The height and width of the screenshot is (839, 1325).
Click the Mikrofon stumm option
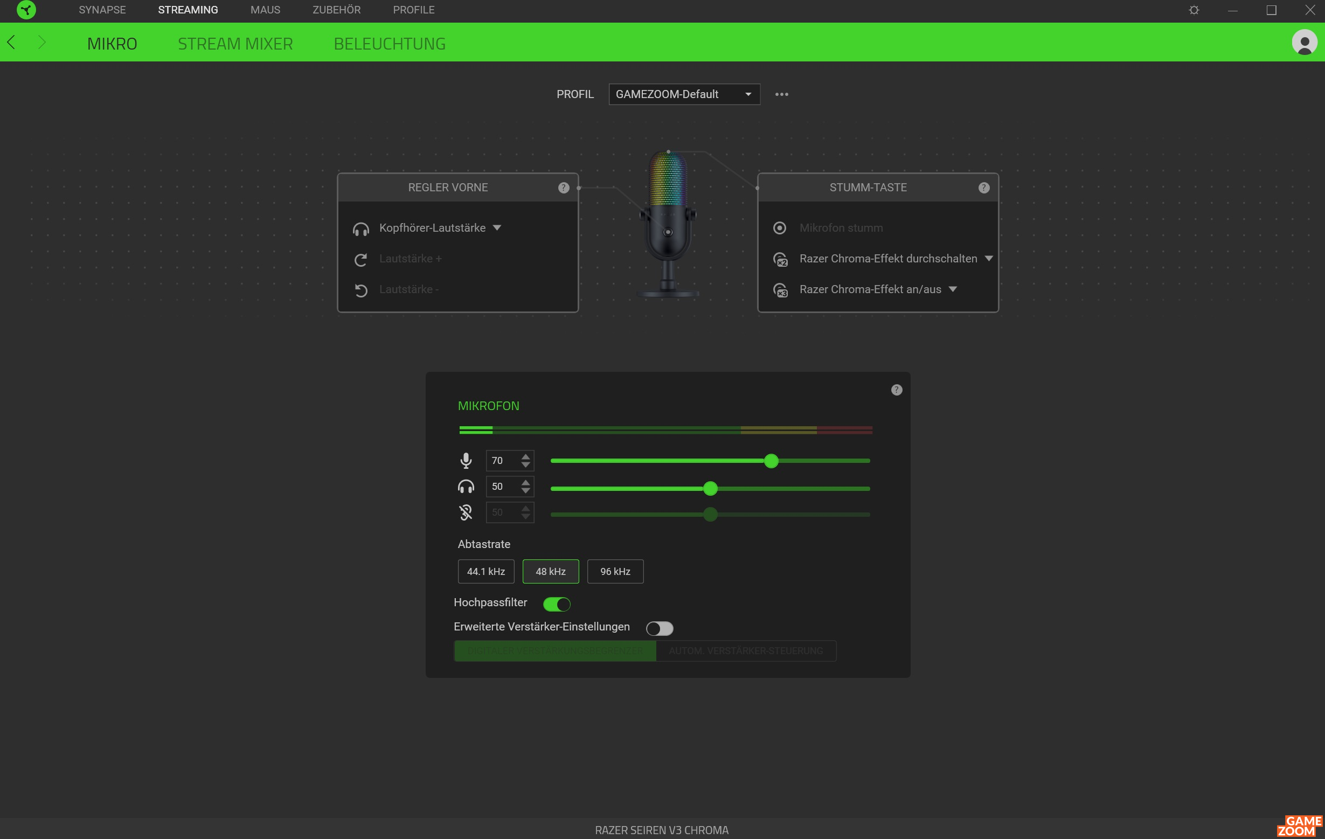pyautogui.click(x=841, y=228)
